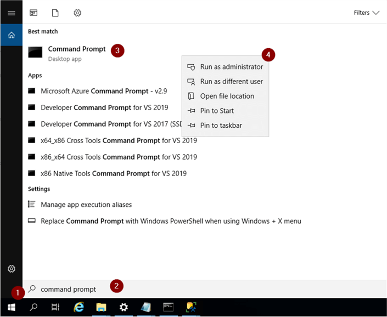
Task: Open Settings gear in left sidebar
Action: (12, 269)
